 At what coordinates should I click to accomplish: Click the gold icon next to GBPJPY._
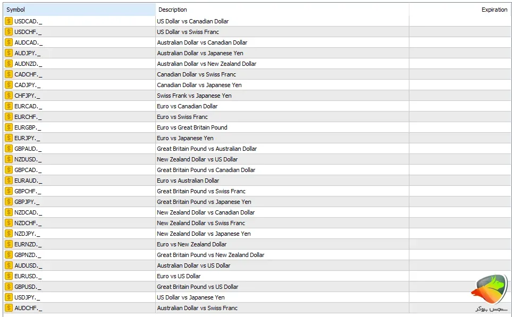click(x=9, y=202)
